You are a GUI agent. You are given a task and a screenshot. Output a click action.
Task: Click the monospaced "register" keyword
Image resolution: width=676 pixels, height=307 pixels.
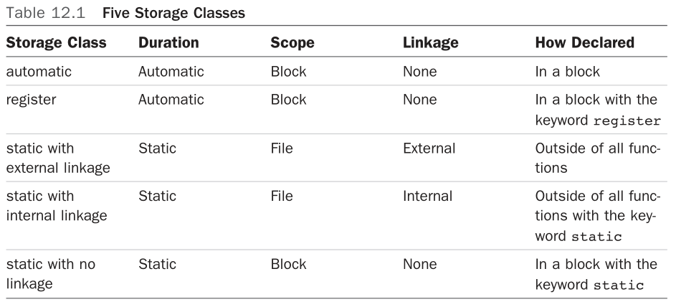click(627, 121)
